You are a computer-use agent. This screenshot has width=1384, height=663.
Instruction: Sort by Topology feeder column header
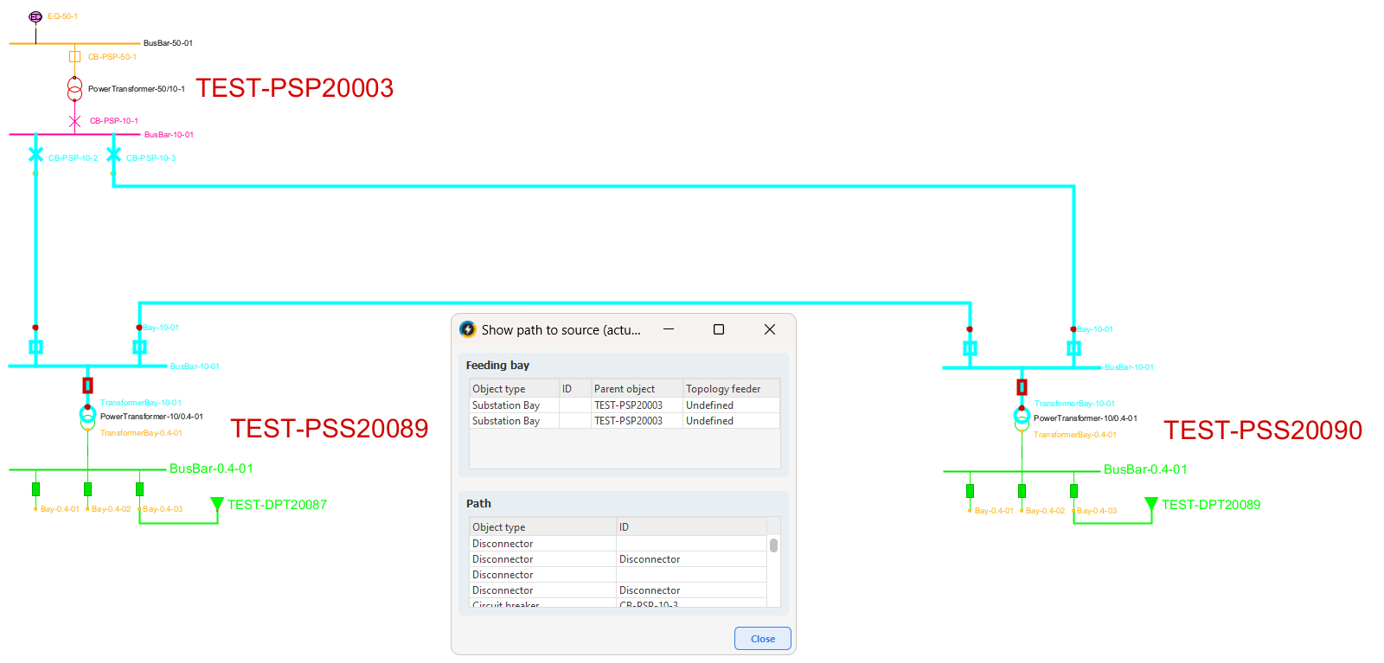[x=730, y=389]
